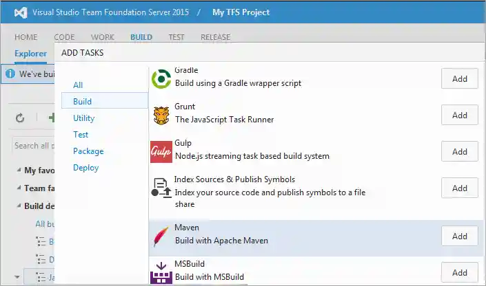This screenshot has height=286, width=486.
Task: Collapse the Team favorites tree node
Action: (19, 188)
